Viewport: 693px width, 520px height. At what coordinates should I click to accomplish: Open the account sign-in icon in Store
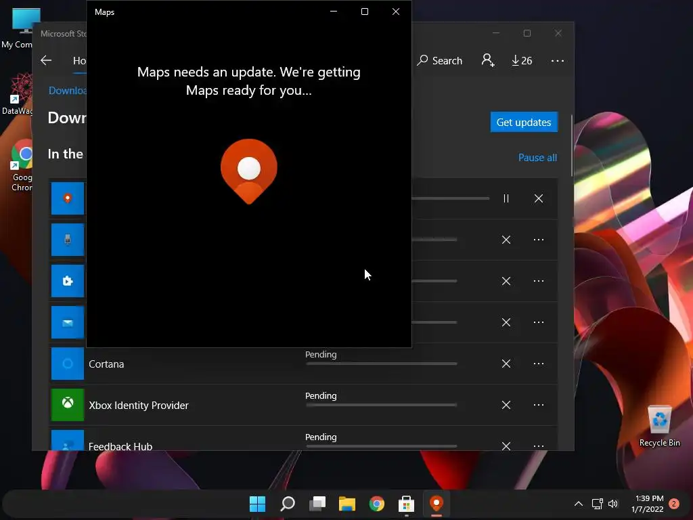point(488,60)
